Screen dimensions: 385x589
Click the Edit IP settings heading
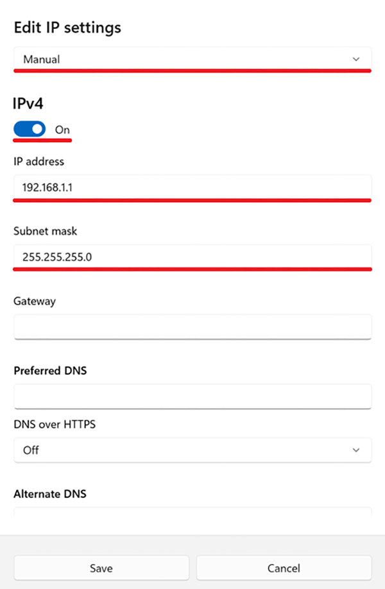pos(67,28)
